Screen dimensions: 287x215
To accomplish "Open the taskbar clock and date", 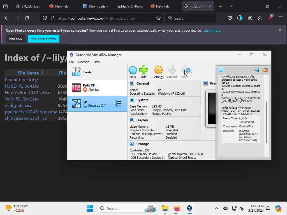I will 256,208.
